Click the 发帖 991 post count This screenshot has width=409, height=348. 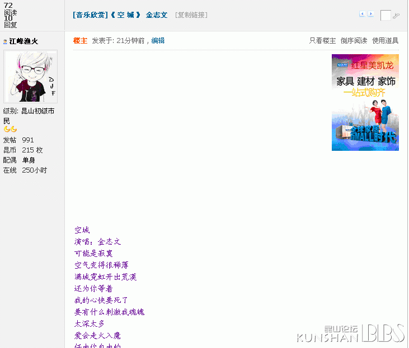(18, 140)
